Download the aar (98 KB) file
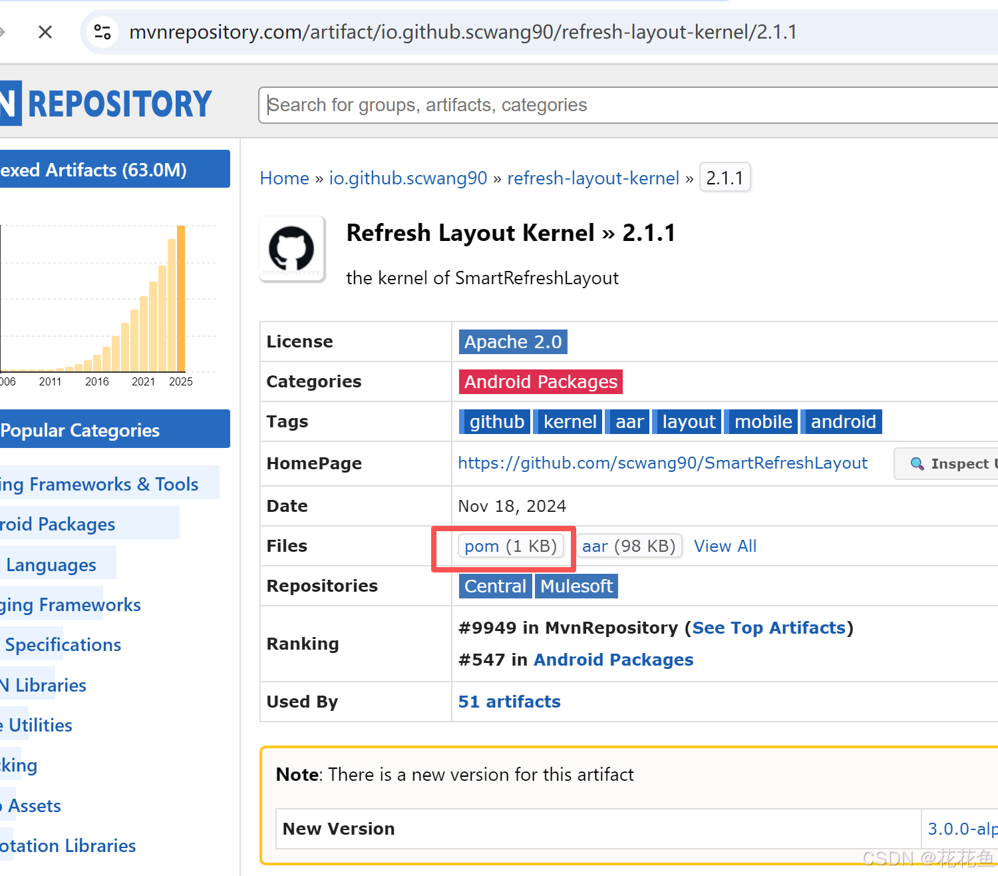 [x=629, y=546]
